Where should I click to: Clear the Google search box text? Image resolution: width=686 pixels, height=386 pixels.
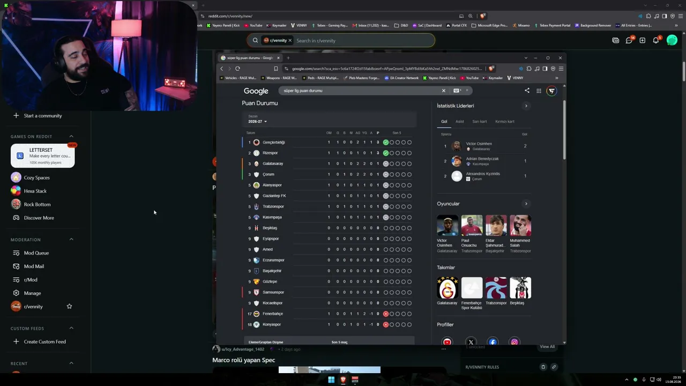443,91
